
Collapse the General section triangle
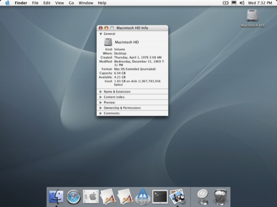coord(101,34)
